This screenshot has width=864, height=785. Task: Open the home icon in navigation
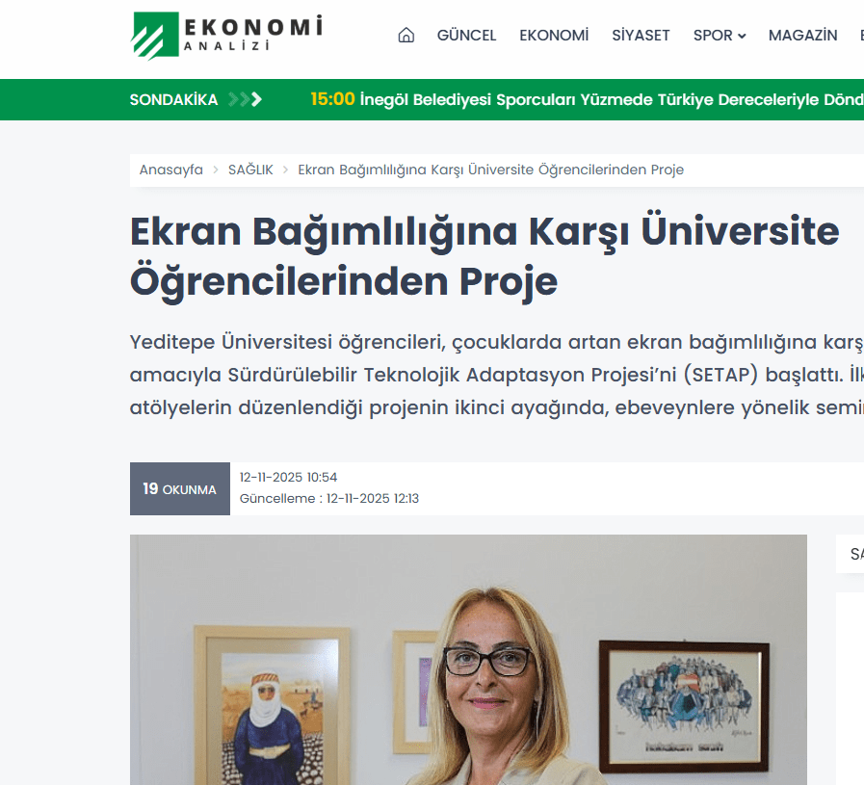[x=406, y=36]
